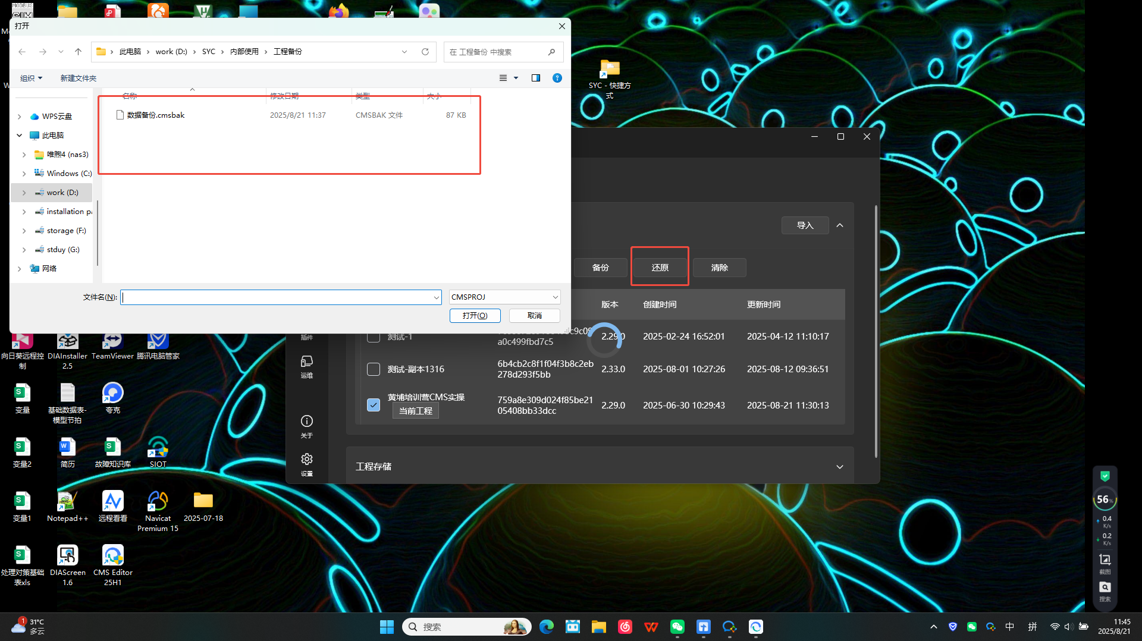The width and height of the screenshot is (1142, 641).
Task: Click the up-directory arrow in file dialog
Action: tap(78, 52)
